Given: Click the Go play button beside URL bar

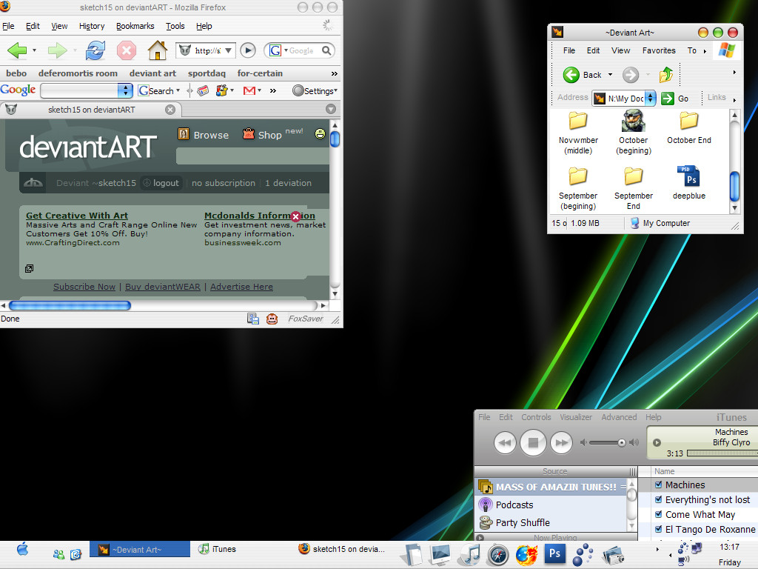Looking at the screenshot, I should coord(248,50).
